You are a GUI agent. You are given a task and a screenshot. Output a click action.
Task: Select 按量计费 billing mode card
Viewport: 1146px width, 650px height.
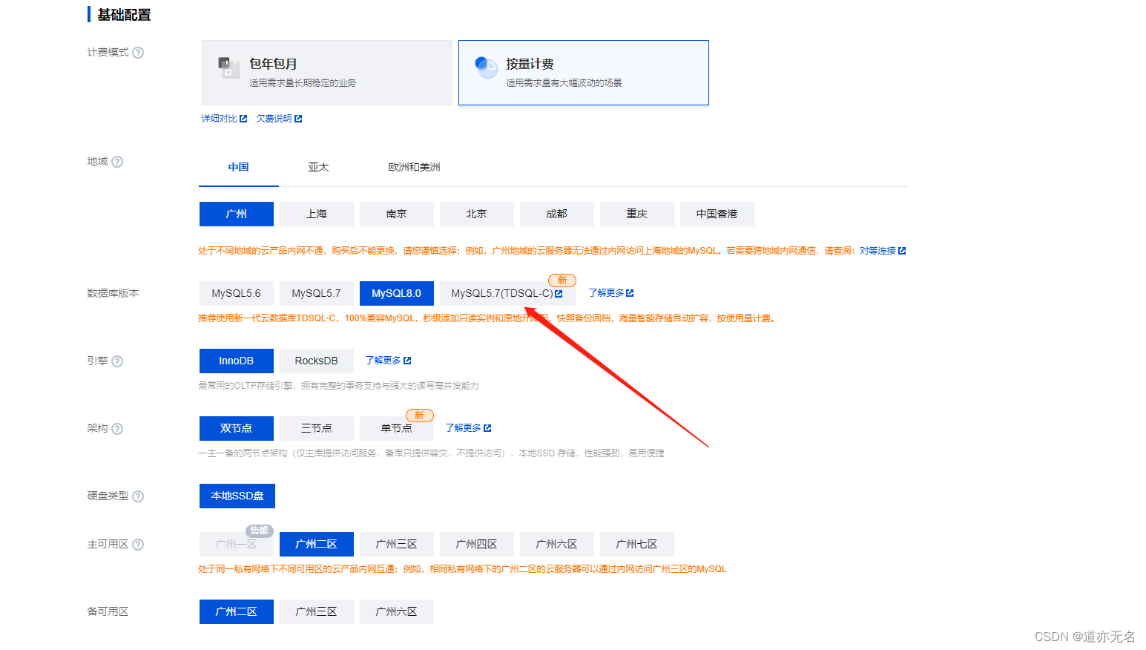click(584, 73)
